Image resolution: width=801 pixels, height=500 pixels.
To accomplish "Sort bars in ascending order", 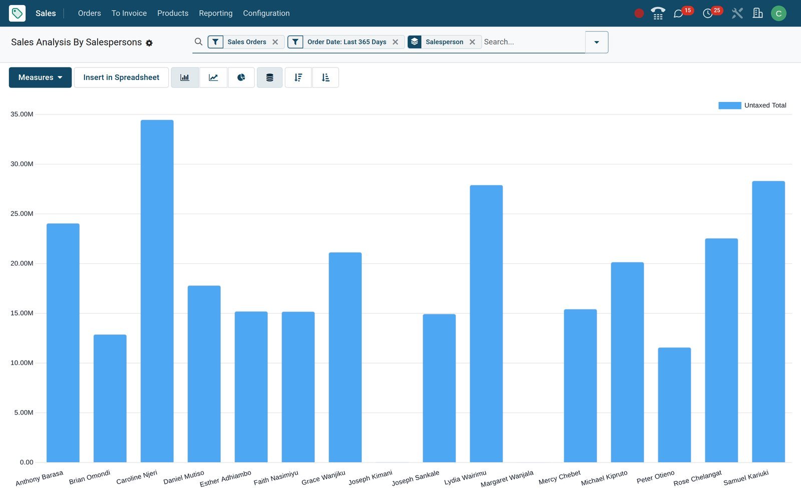I will click(x=325, y=77).
